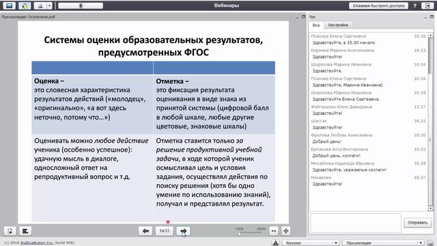Click the fit to width icon
The image size is (437, 246).
click(x=274, y=231)
